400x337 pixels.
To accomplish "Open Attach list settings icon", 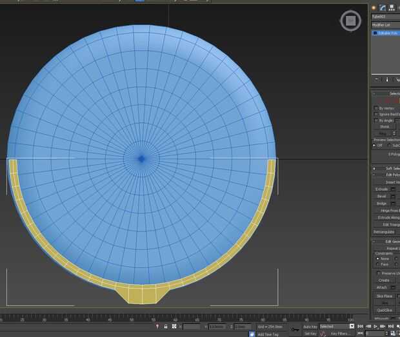I will point(393,287).
